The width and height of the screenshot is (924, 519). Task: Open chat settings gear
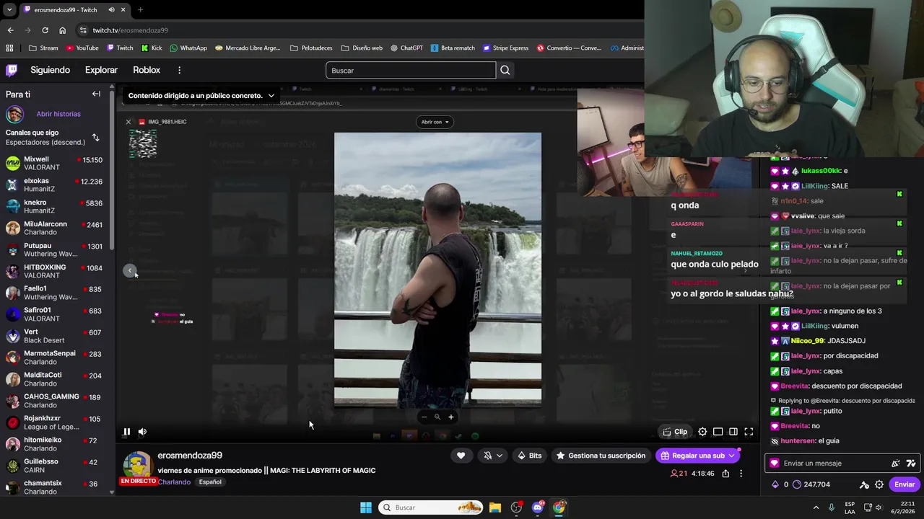879,484
